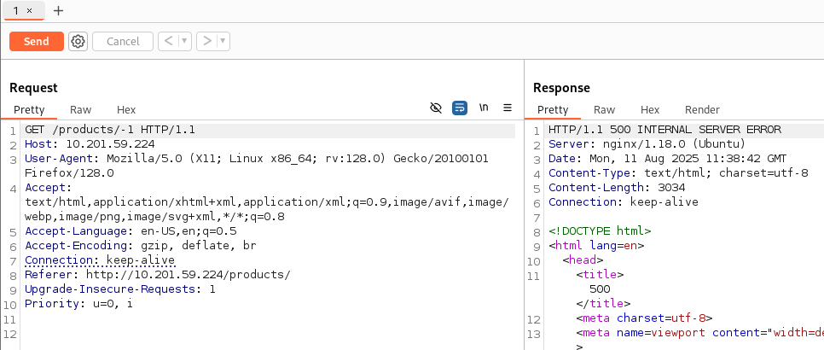This screenshot has height=350, width=824.
Task: Add a new Repeater tab
Action: click(x=58, y=11)
